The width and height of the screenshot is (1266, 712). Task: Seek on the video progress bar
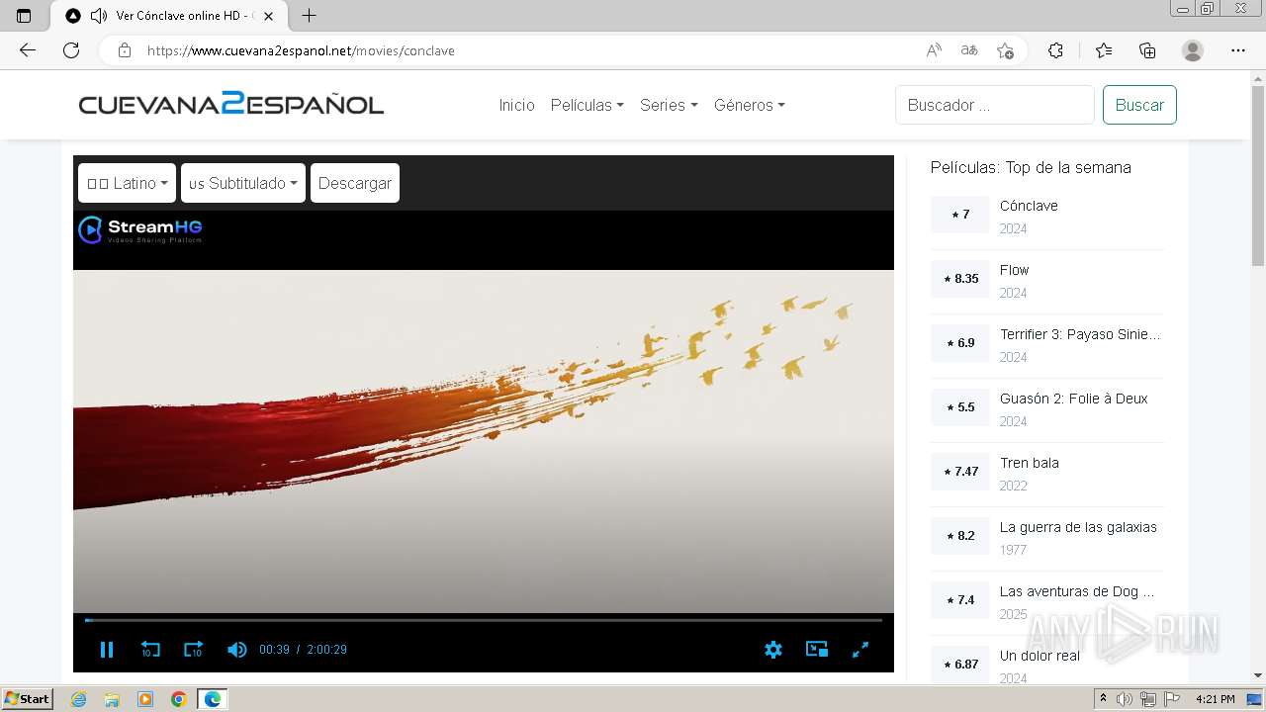[x=484, y=620]
